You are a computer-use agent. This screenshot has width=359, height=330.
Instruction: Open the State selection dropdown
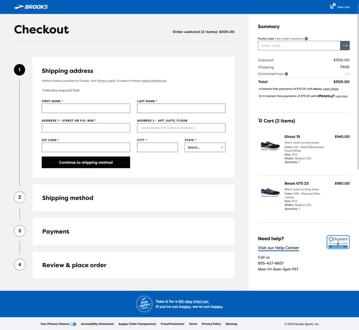(205, 147)
